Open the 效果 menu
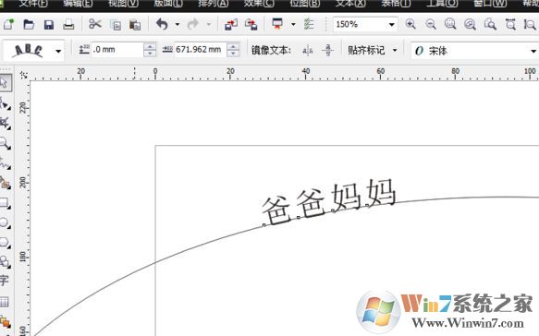This screenshot has height=336, width=539. coord(259,4)
